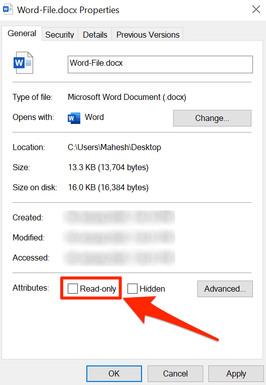Image resolution: width=266 pixels, height=385 pixels.
Task: Enable the Read-only attribute checkbox
Action: point(73,289)
